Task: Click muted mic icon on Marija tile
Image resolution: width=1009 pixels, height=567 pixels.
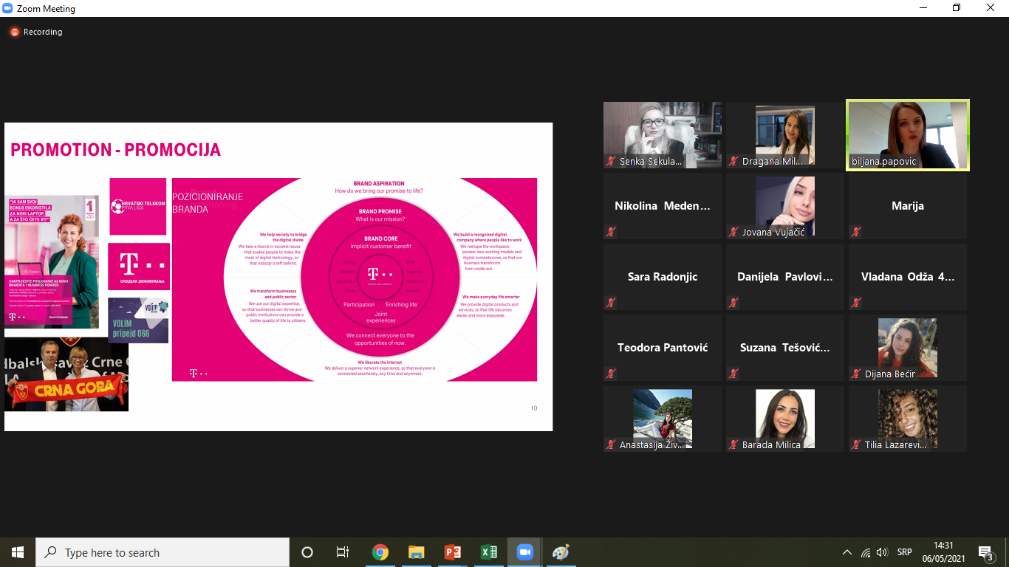Action: pyautogui.click(x=856, y=232)
